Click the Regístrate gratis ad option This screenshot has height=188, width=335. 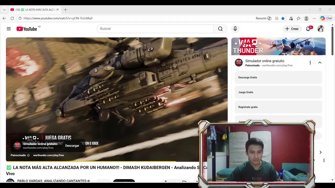[278, 107]
